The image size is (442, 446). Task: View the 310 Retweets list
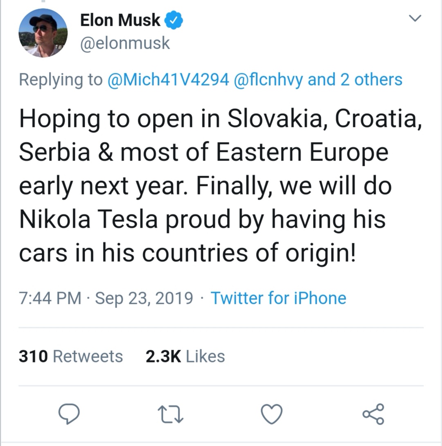tap(71, 356)
